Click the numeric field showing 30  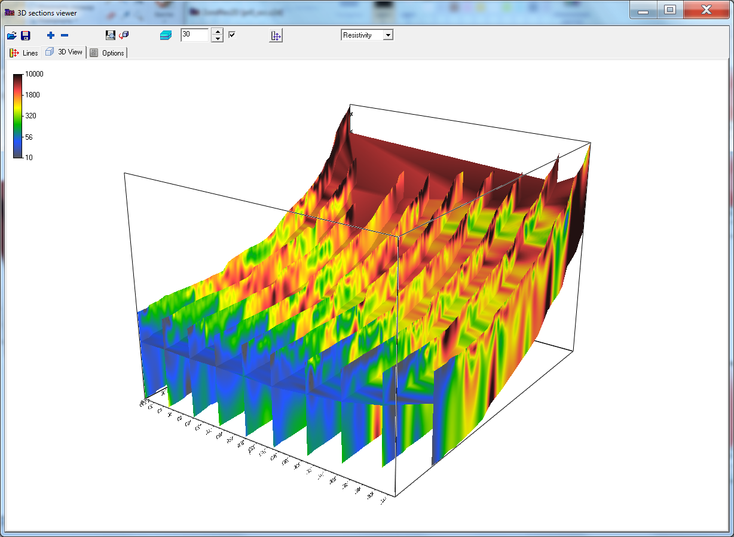coord(195,35)
